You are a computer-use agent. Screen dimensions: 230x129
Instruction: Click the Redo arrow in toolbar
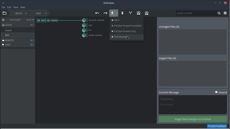click(x=105, y=13)
